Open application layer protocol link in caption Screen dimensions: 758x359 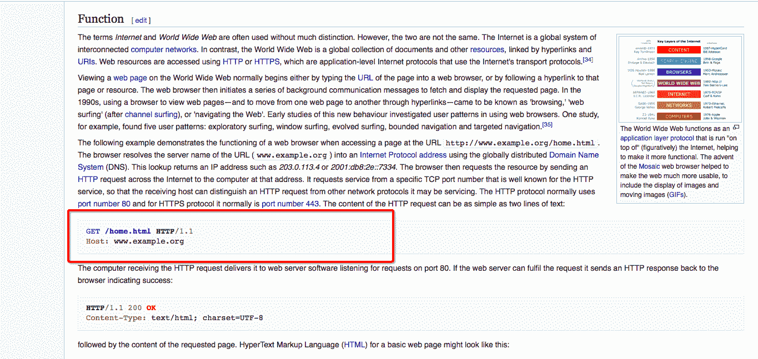657,138
